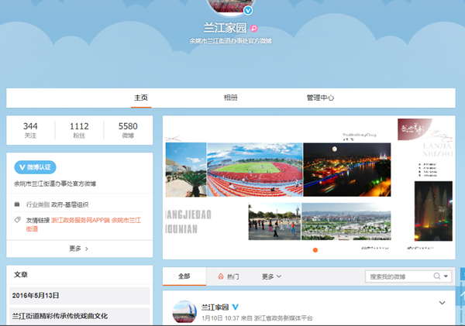Open the 管理中心 tab
Image resolution: width=465 pixels, height=326 pixels.
coord(320,98)
